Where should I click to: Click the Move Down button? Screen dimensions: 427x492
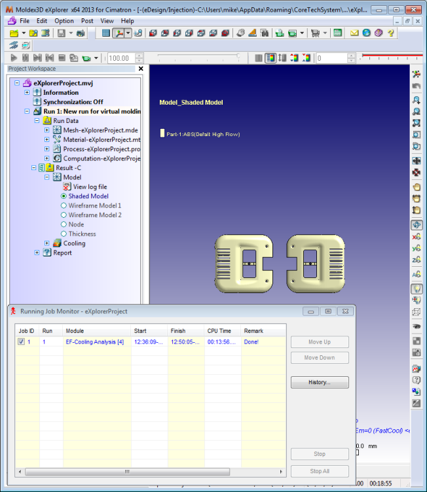click(x=320, y=358)
